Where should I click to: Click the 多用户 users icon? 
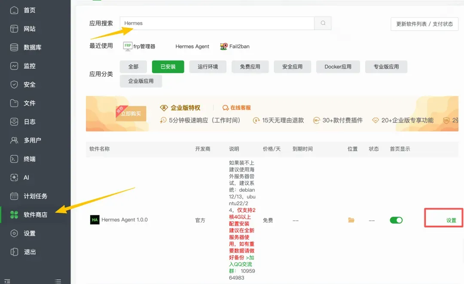[x=14, y=140]
